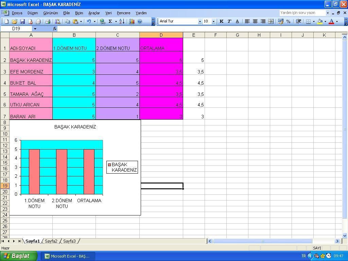Sort the data ascending
The width and height of the screenshot is (348, 261).
(122, 21)
